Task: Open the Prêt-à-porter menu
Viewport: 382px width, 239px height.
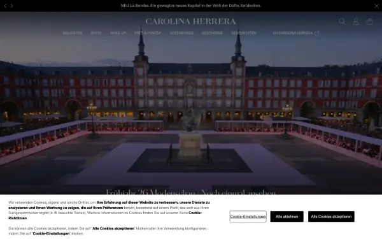Action: (x=148, y=33)
